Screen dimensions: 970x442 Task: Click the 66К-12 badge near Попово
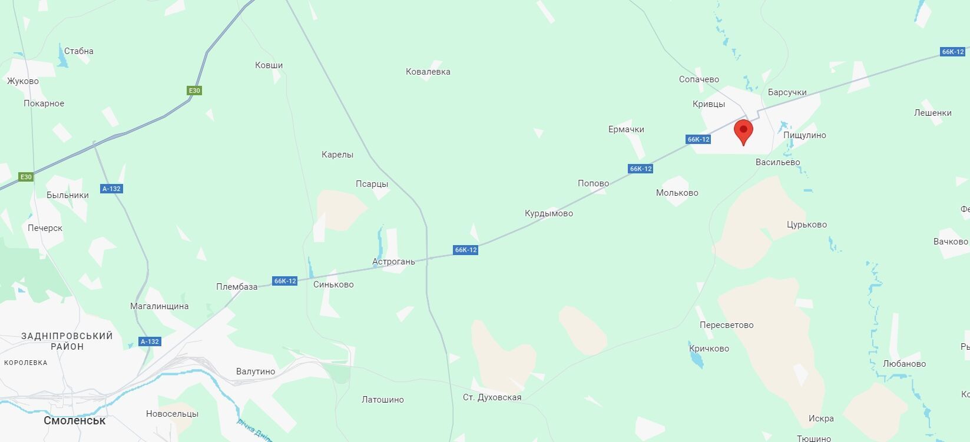coord(640,169)
